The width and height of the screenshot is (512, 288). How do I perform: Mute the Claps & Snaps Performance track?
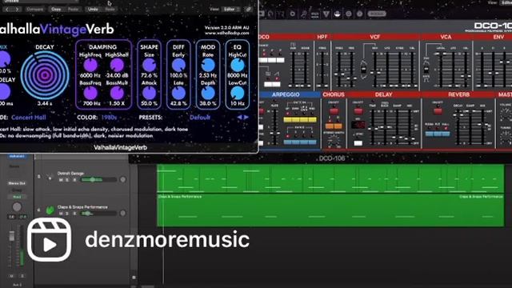coord(61,214)
